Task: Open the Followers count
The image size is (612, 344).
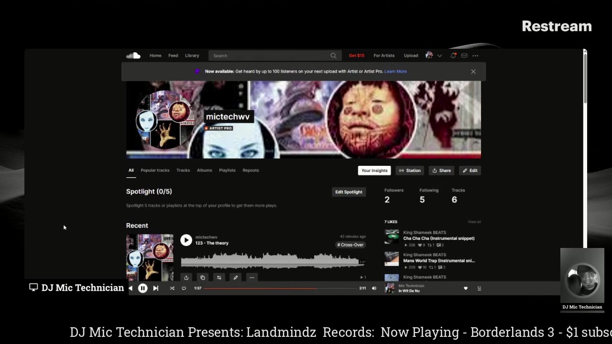Action: [x=394, y=195]
